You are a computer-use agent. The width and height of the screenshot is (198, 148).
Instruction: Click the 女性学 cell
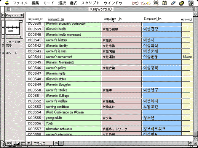pos(121,90)
